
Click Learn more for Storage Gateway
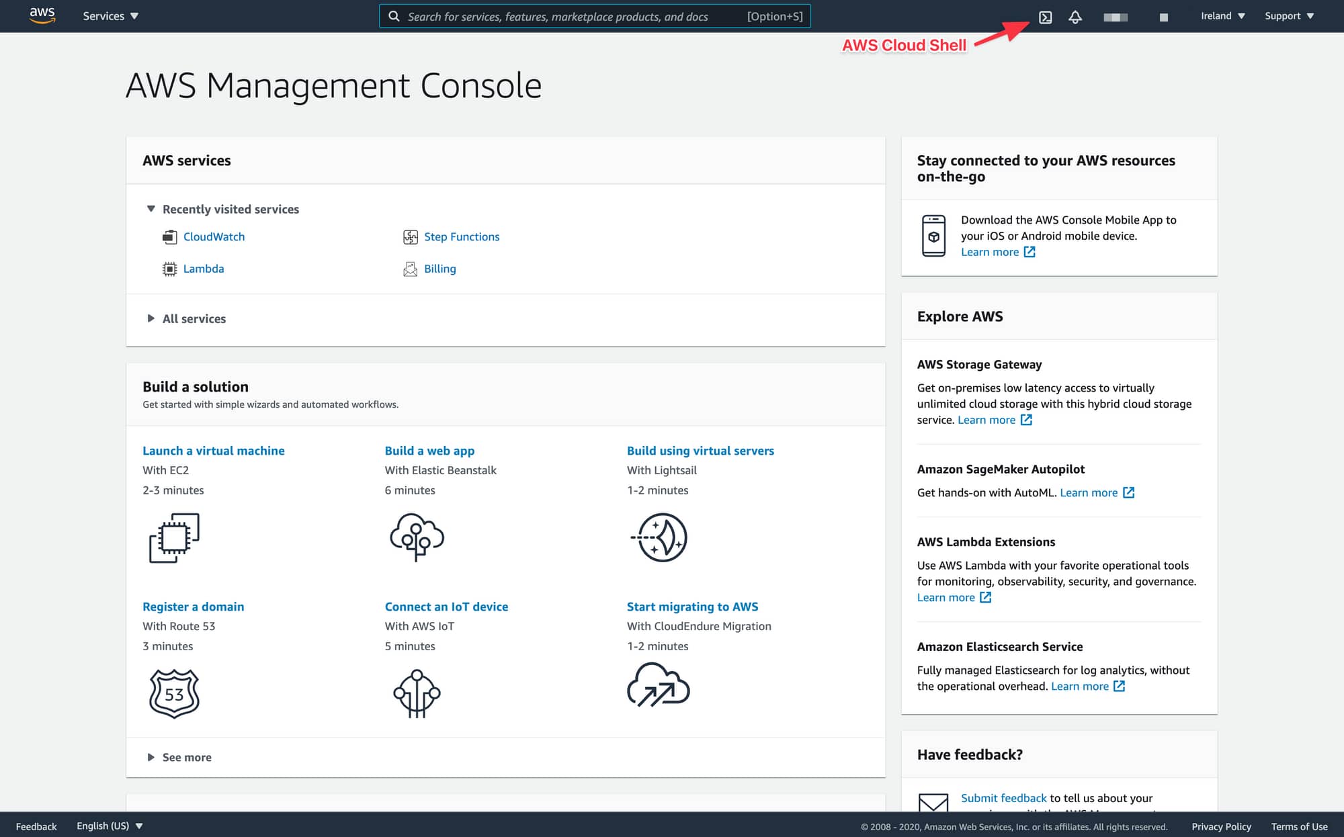(986, 420)
